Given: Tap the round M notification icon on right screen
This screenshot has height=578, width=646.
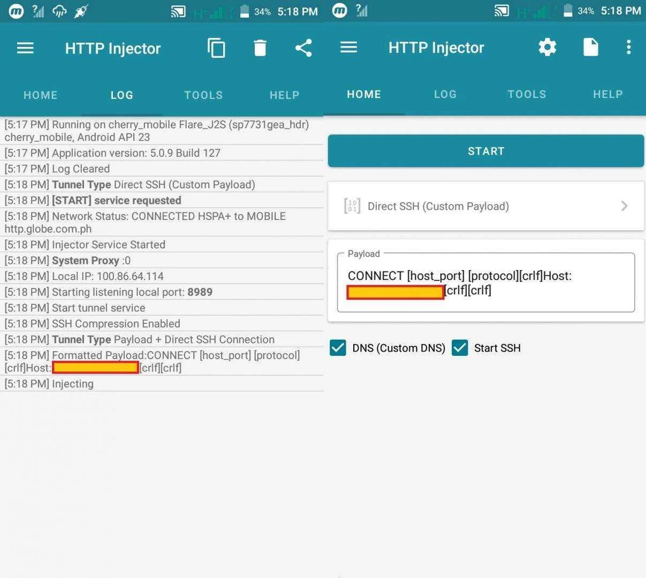Looking at the screenshot, I should coord(339,11).
